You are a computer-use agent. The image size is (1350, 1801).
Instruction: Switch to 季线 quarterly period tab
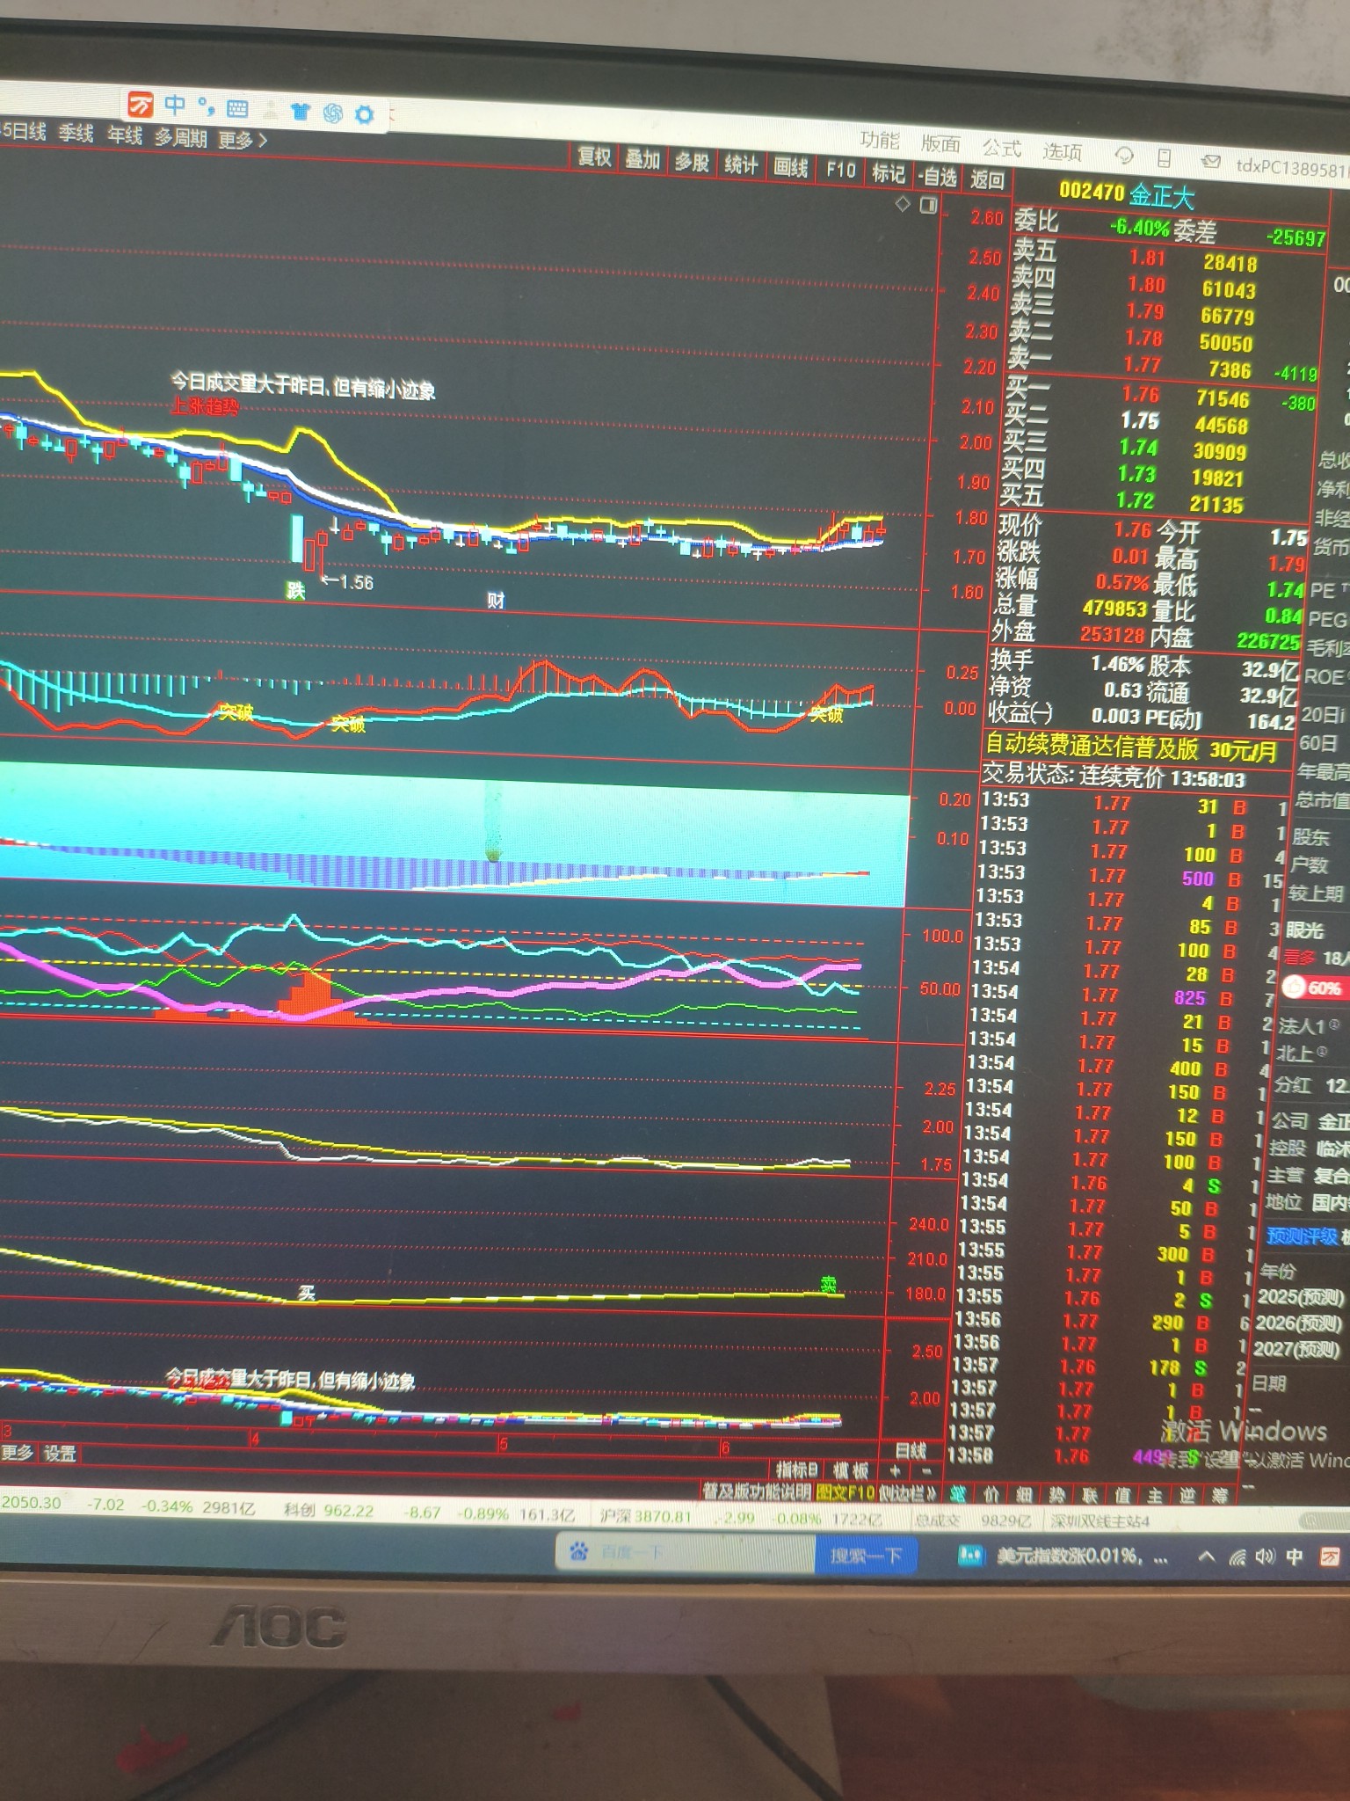76,134
